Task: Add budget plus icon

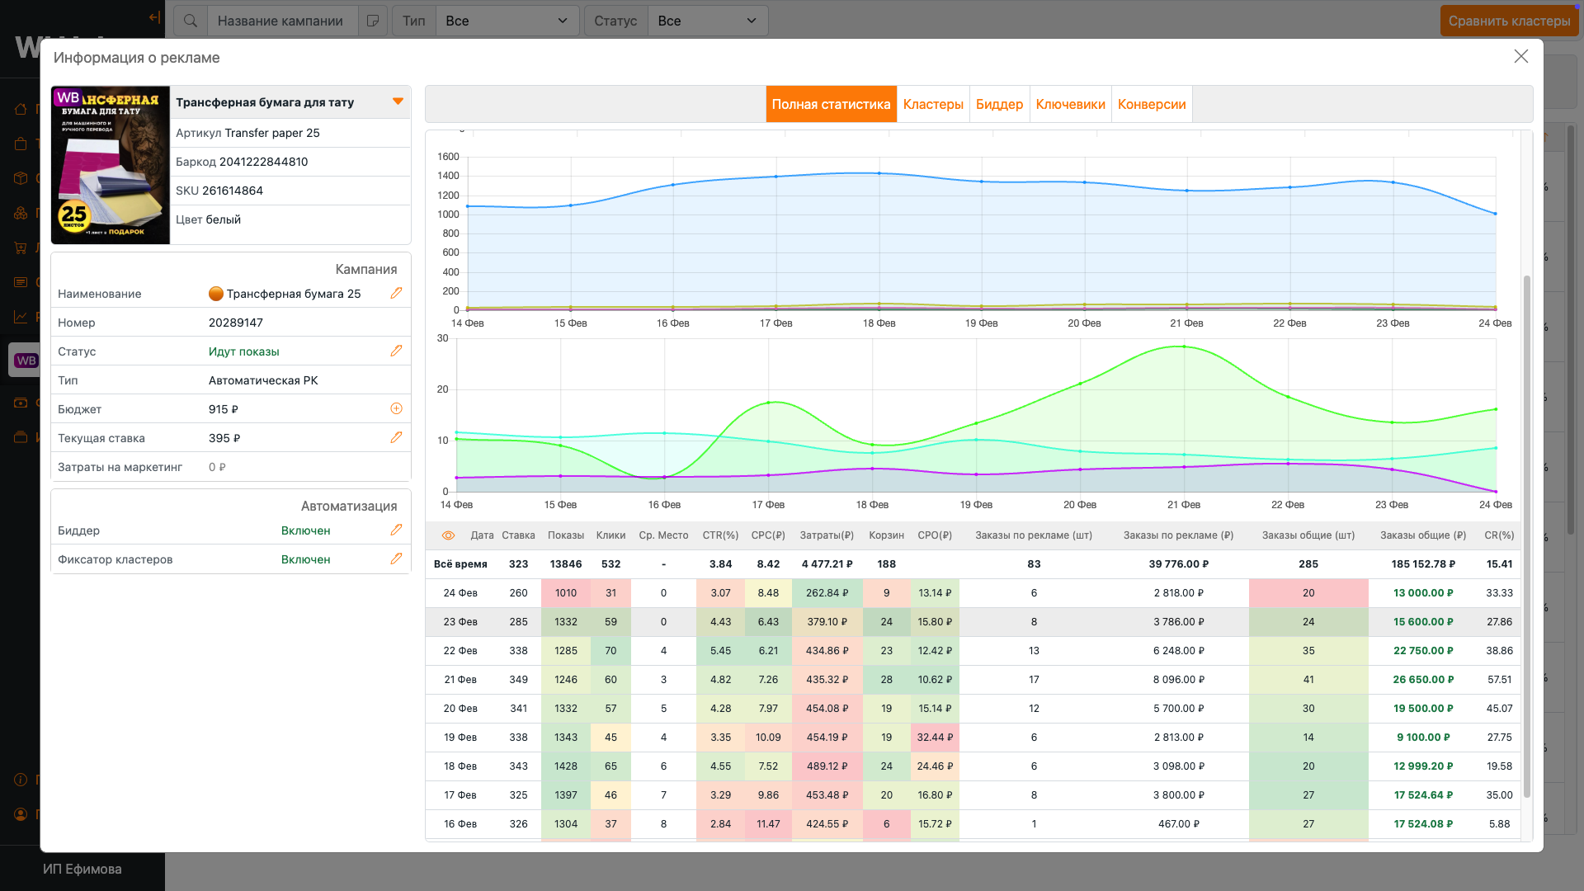Action: tap(396, 408)
